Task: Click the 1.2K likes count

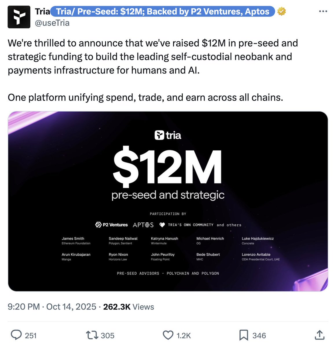Action: point(183,335)
